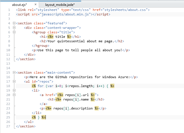Click the repos[i].url expression
Image resolution: width=184 pixels, height=133 pixels.
pos(77,95)
